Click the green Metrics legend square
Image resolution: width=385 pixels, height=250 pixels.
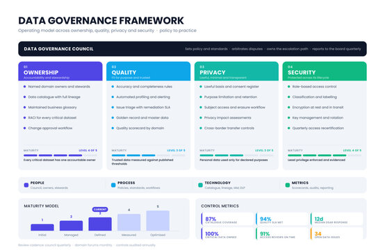pos(288,185)
